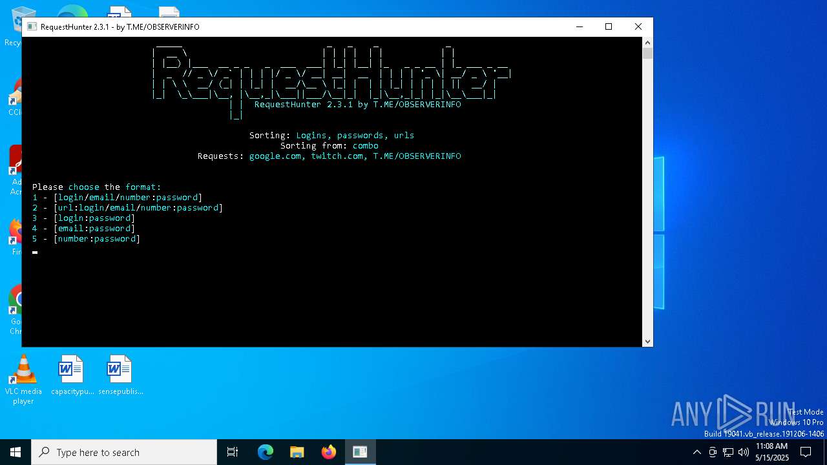Show hidden tray icons chevron
The image size is (827, 465).
click(x=696, y=452)
